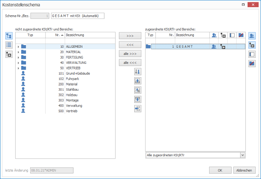Expand the FERTIGUNG folder node

pyautogui.click(x=18, y=57)
